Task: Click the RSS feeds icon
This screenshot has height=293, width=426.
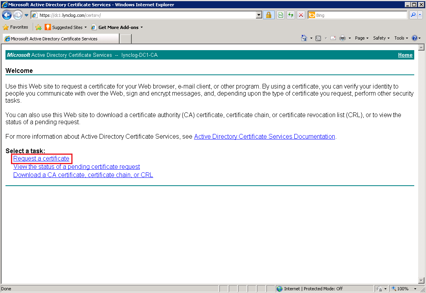Action: [x=318, y=38]
